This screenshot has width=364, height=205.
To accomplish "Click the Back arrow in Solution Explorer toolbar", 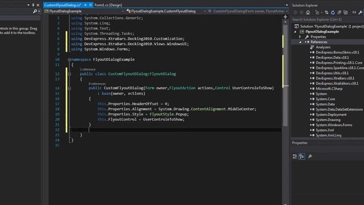I will (x=295, y=13).
